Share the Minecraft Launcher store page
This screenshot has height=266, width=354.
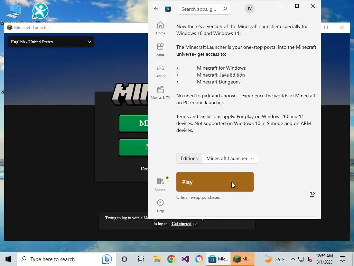[312, 194]
